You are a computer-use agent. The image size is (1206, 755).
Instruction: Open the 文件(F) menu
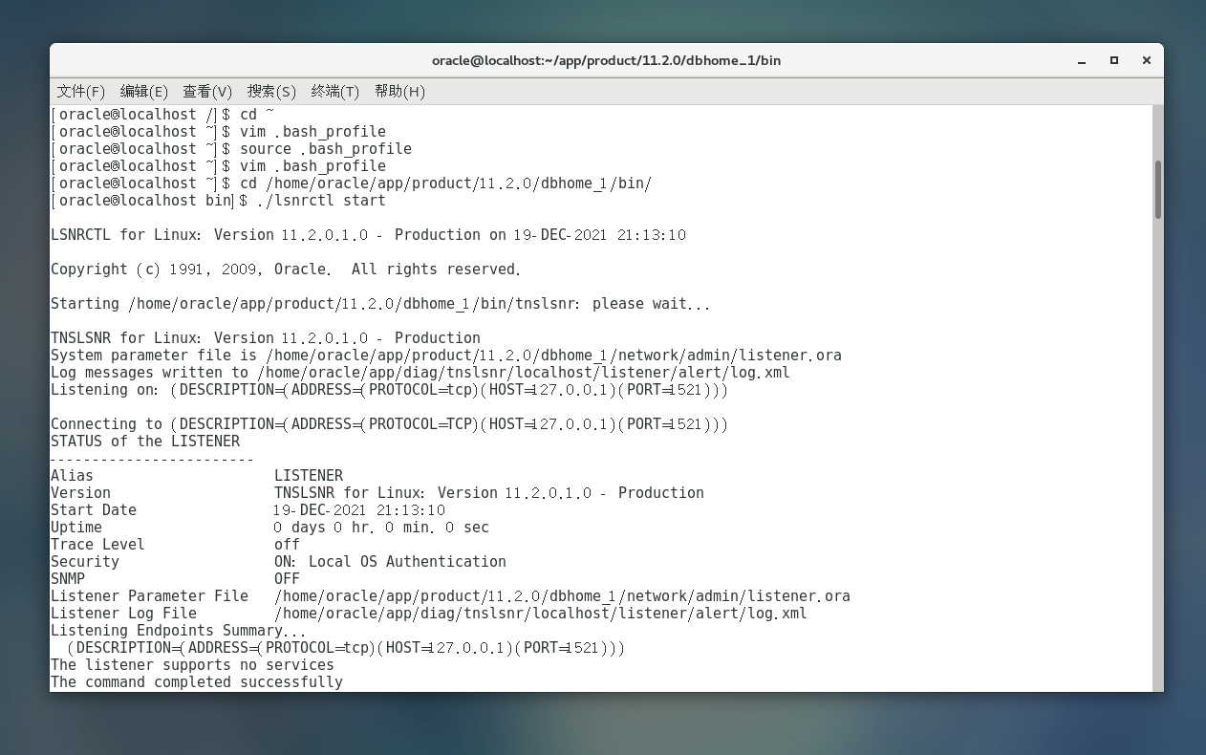coord(81,91)
